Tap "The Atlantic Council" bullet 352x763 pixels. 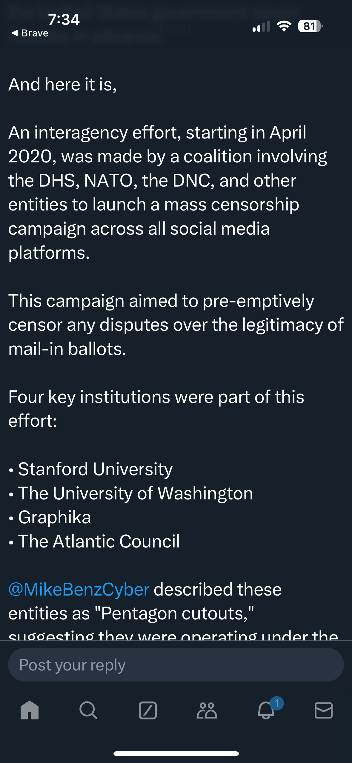[99, 541]
